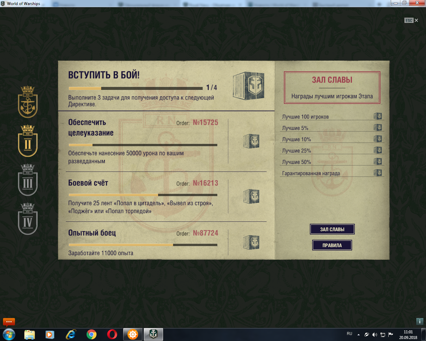Open Internet Explorer from taskbar
Viewport: 426px width, 341px height.
pos(71,334)
